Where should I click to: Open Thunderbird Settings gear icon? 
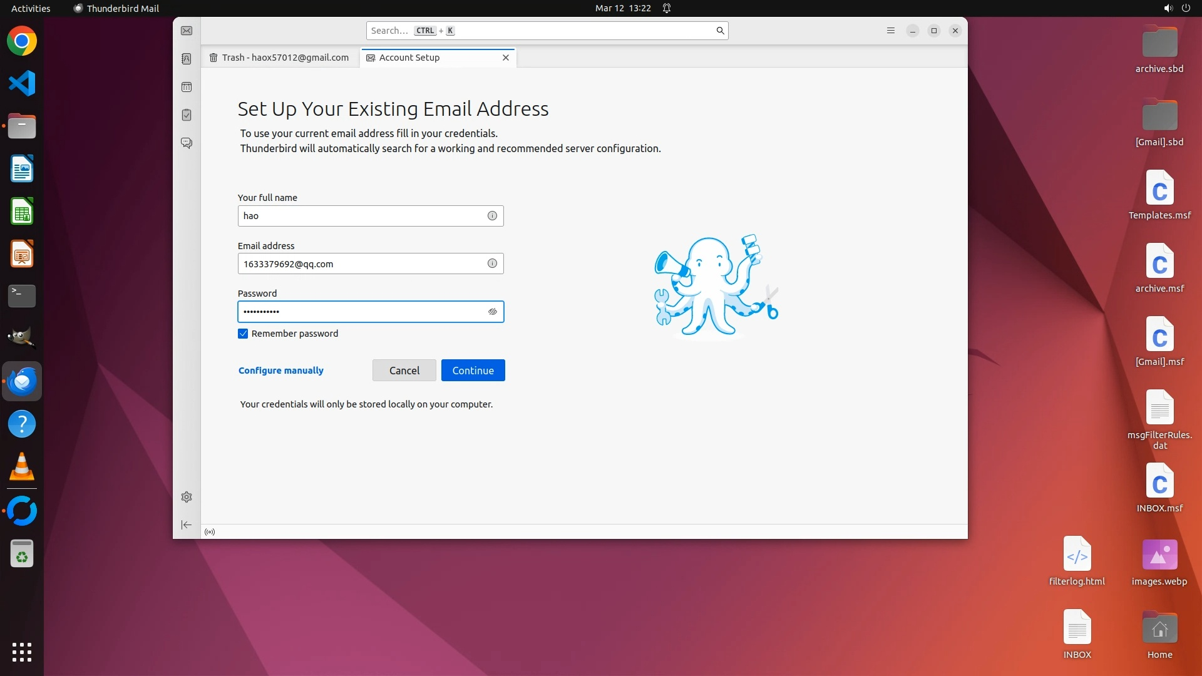(187, 497)
